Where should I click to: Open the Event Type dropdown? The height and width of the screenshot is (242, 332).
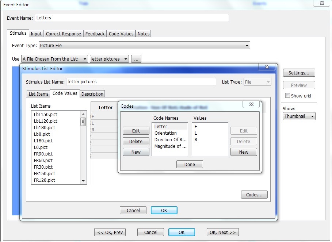point(144,46)
